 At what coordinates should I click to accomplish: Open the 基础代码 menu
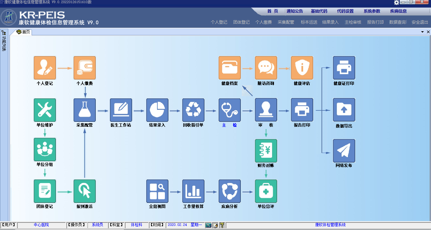(x=319, y=11)
